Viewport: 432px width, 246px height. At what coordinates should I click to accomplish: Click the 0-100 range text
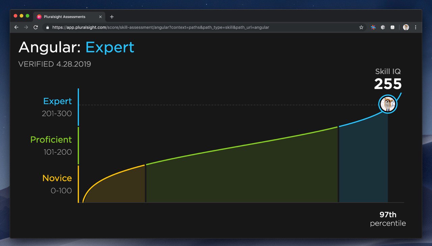coord(61,190)
